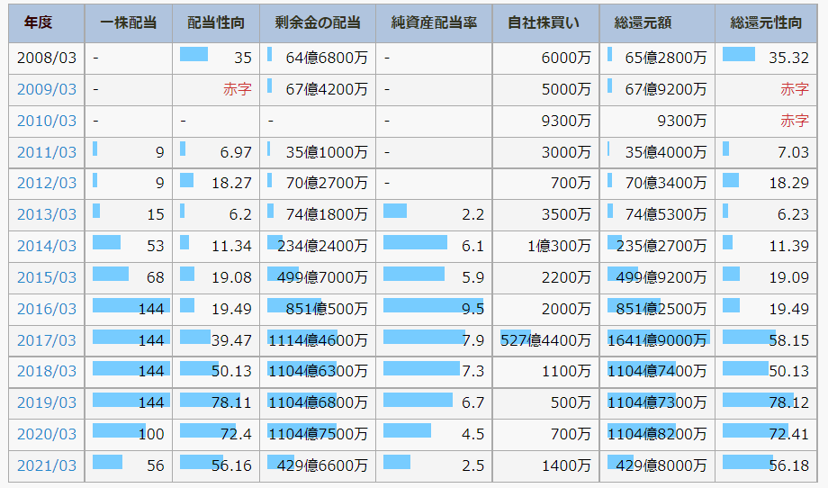Screen dimensions: 828x488
Task: Select the 64億6800万 dividend value
Action: point(327,59)
